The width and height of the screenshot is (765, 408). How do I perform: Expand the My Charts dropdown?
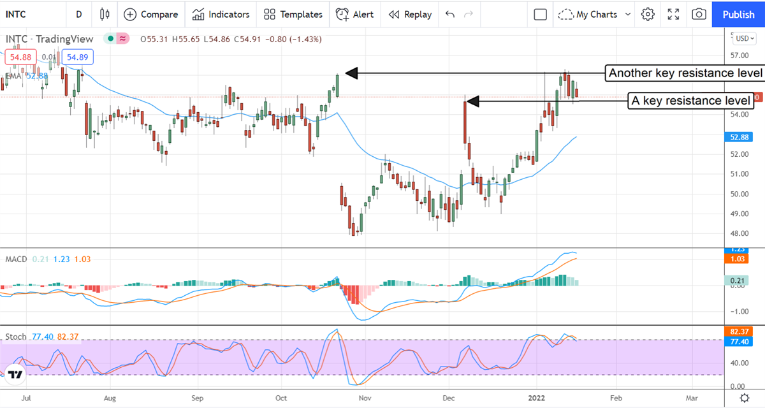click(595, 14)
